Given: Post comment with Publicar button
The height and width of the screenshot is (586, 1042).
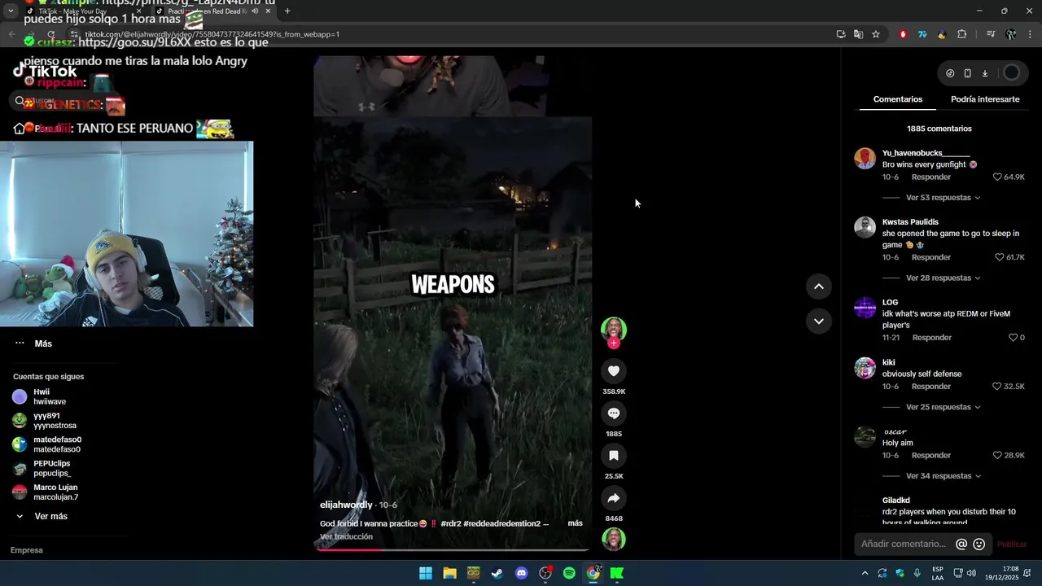Looking at the screenshot, I should [1012, 544].
